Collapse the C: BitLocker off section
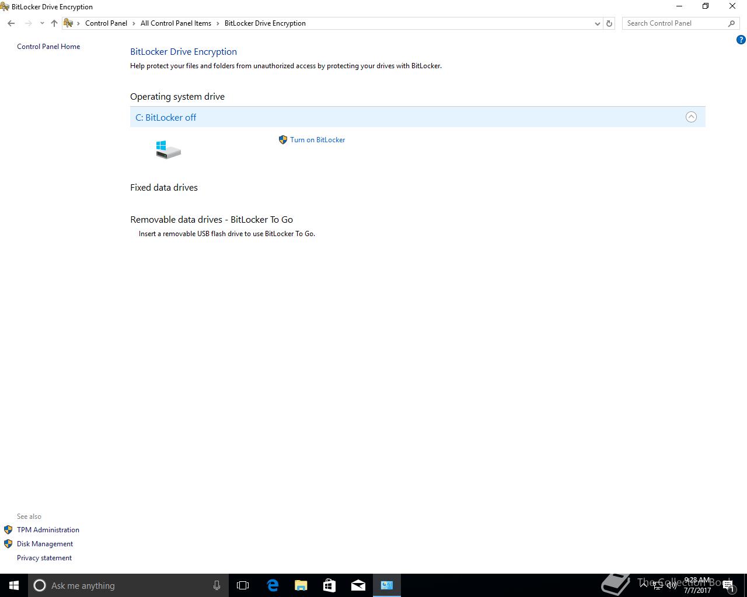This screenshot has height=597, width=747. point(691,117)
